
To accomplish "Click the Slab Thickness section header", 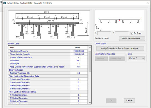I will [x=16, y=70].
